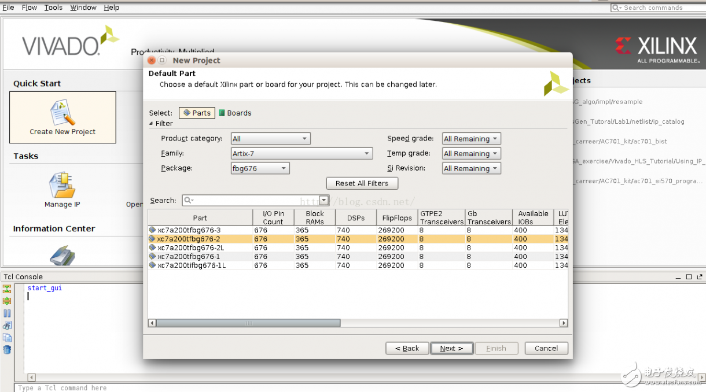
Task: Collapse the Filter section
Action: click(152, 124)
